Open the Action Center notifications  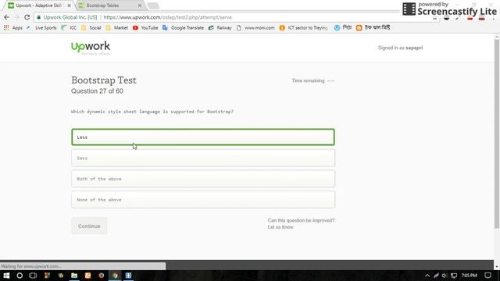487,276
